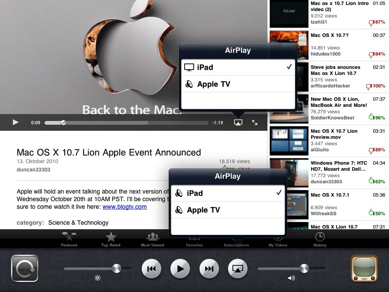
Task: Tap the 63% thumbs-up rating icon
Action: 372,181
